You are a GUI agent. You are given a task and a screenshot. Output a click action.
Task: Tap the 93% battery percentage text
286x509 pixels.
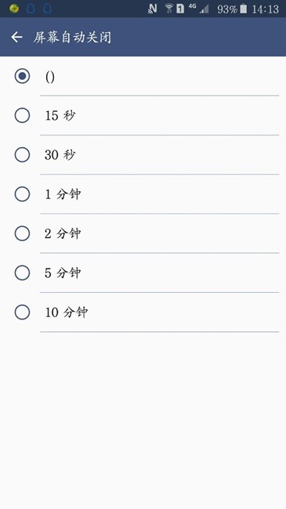227,9
